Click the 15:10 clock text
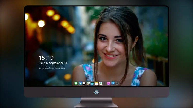 pos(46,58)
